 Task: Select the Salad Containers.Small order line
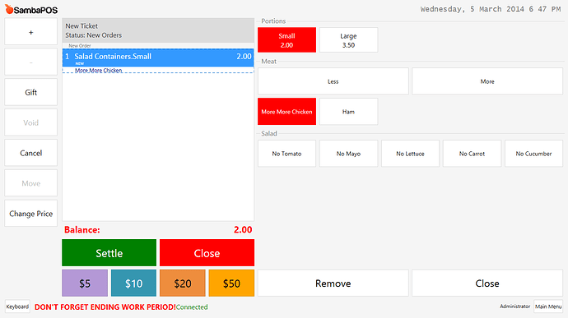[x=158, y=58]
